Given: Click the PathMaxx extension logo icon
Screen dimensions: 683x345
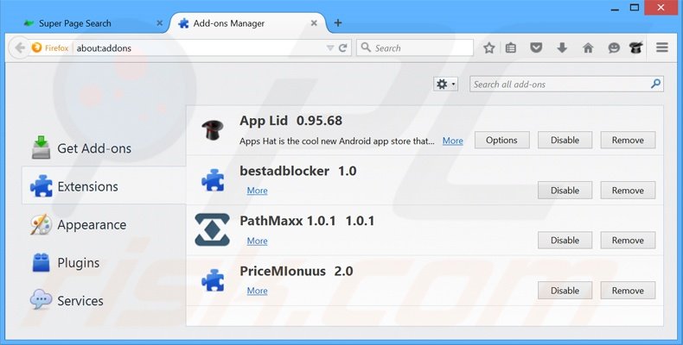Looking at the screenshot, I should (x=212, y=229).
